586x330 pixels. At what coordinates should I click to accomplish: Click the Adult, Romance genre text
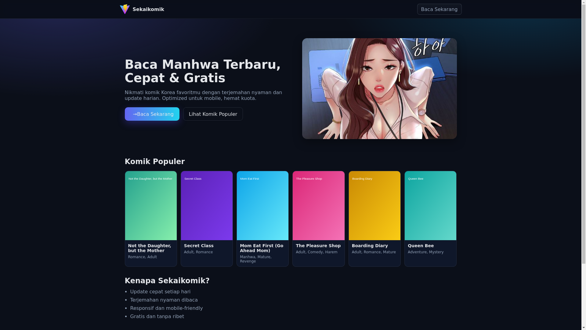198,252
